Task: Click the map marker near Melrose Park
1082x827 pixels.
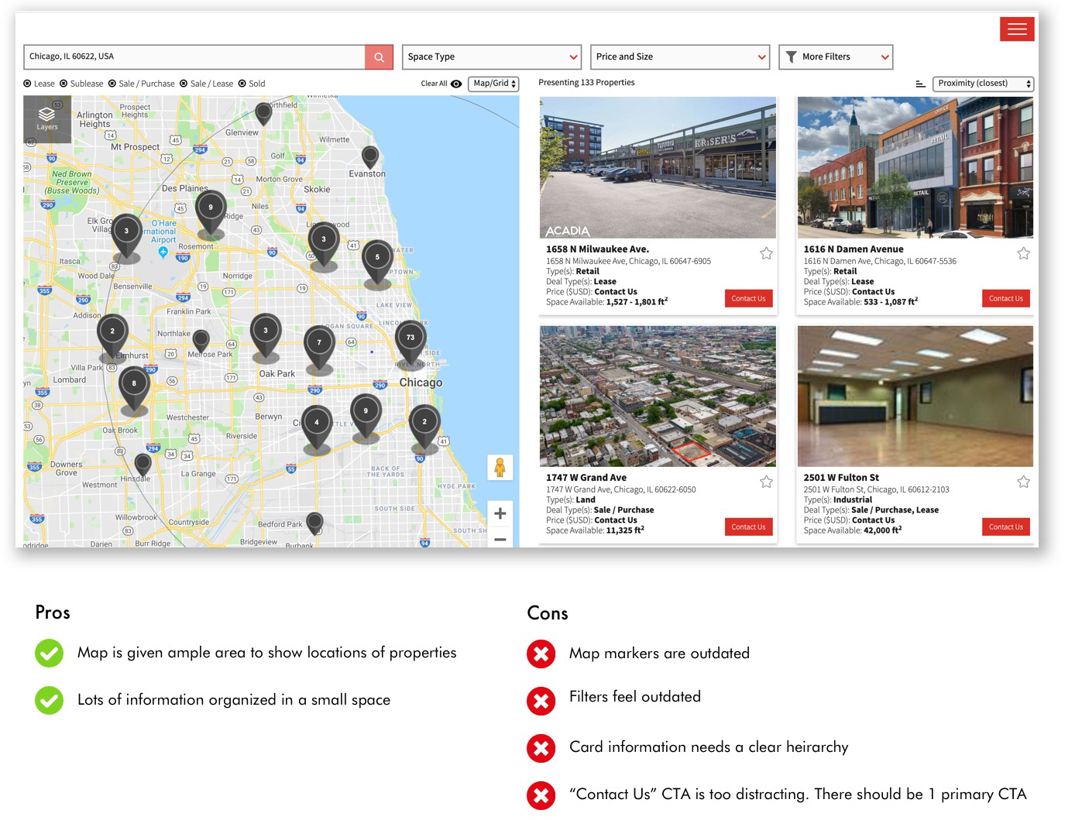Action: click(x=201, y=340)
